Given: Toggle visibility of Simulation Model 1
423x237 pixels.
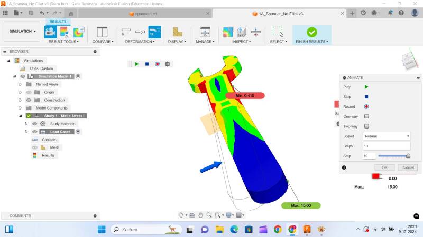Looking at the screenshot, I should point(23,76).
